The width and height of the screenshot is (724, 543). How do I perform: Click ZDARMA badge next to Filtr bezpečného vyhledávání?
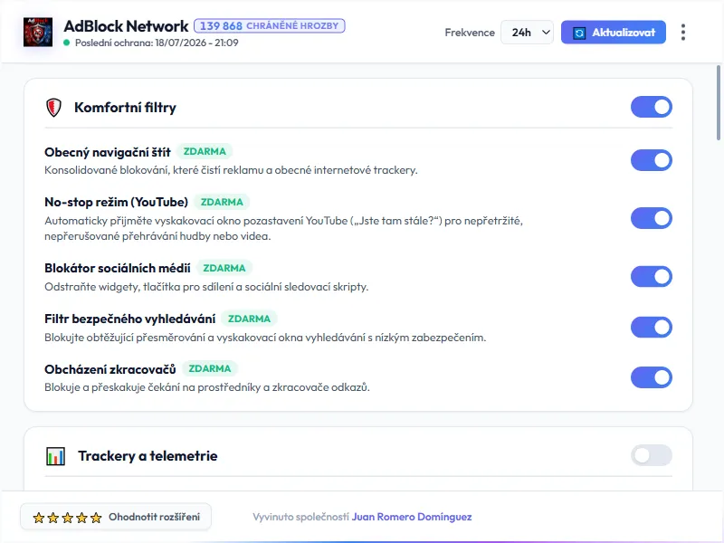point(250,319)
